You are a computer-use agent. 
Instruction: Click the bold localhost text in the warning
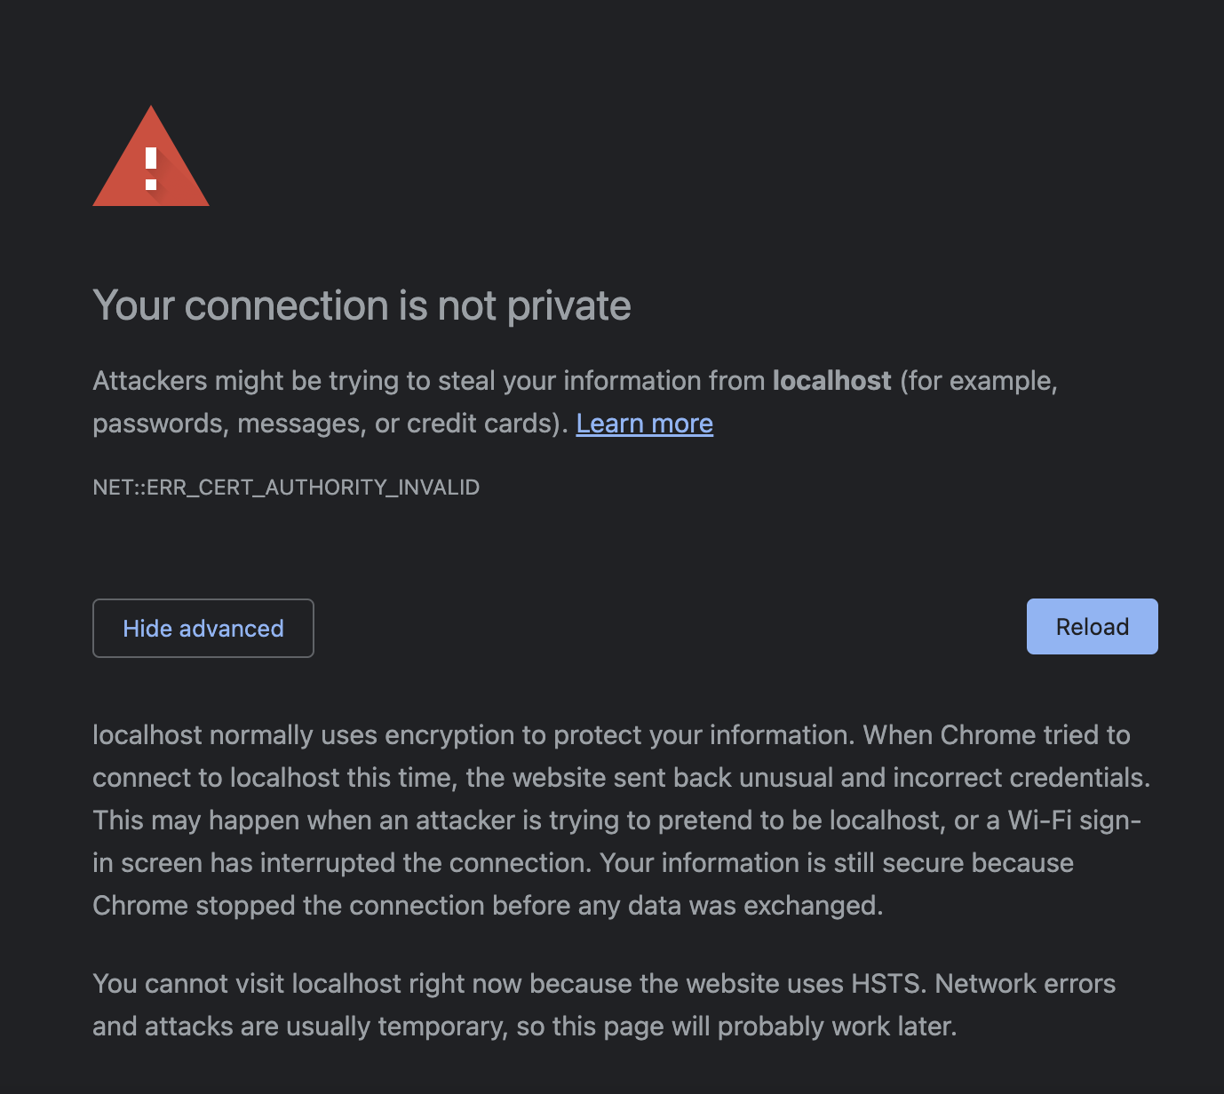(x=832, y=380)
